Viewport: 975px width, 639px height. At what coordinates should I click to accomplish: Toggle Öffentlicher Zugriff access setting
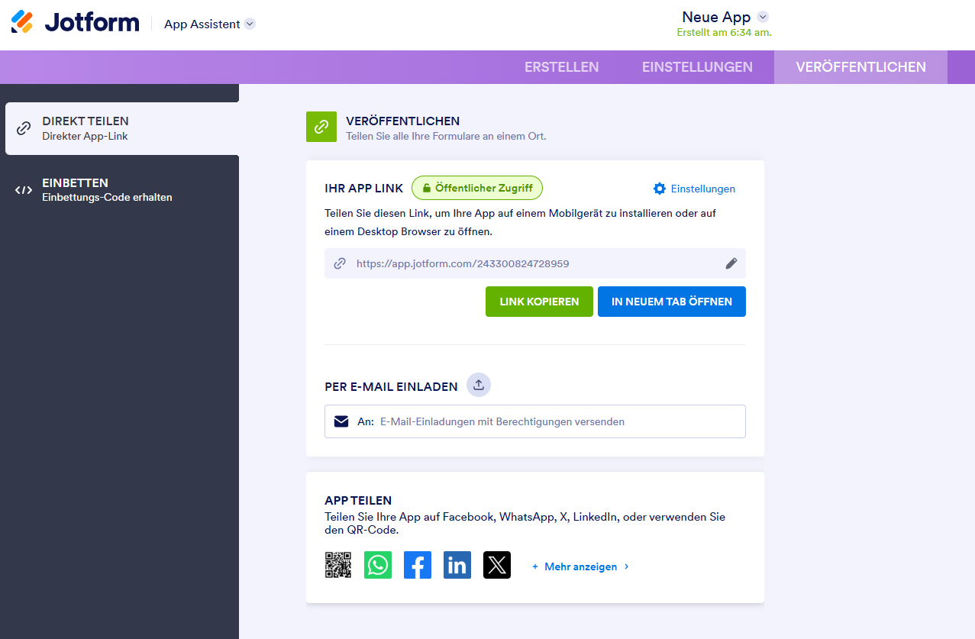pos(476,187)
